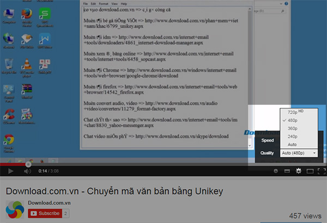Click the Network desktop icon

click(9, 41)
